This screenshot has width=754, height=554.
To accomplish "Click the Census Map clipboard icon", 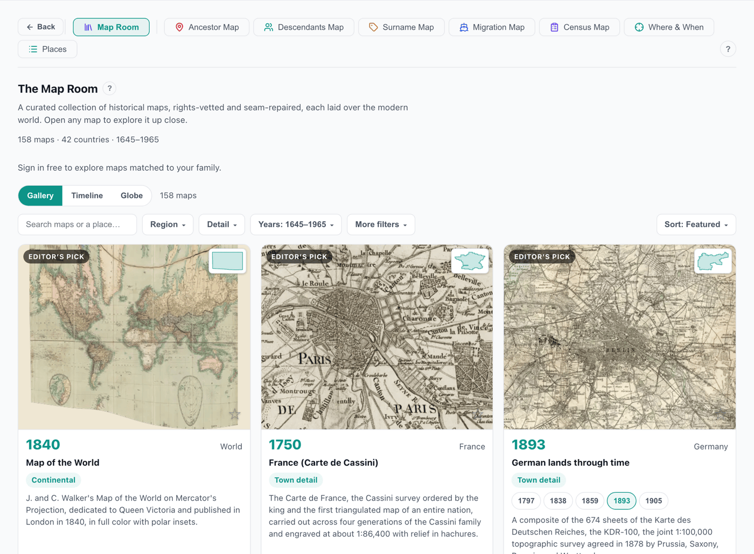I will 554,27.
